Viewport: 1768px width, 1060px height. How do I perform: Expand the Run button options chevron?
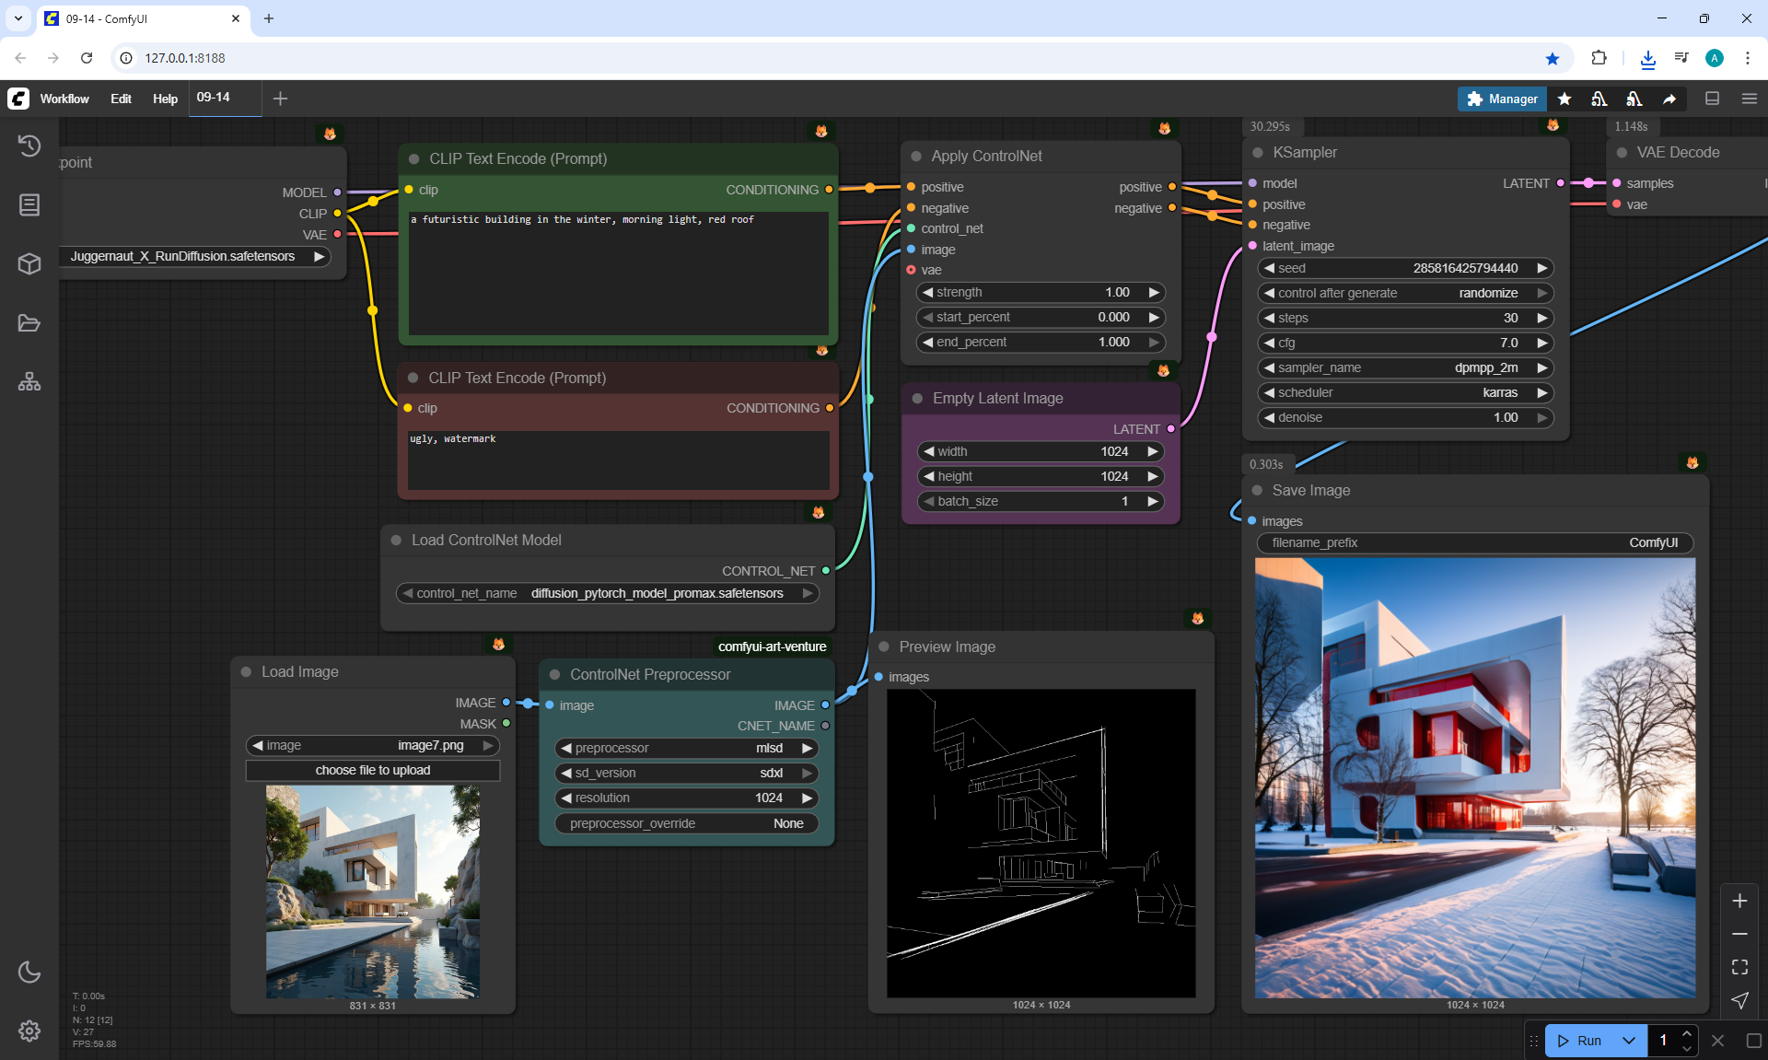(x=1629, y=1041)
